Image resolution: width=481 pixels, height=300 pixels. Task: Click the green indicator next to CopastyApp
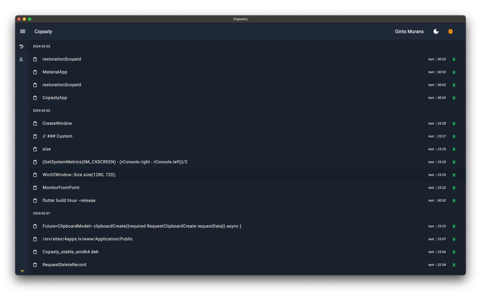[454, 97]
